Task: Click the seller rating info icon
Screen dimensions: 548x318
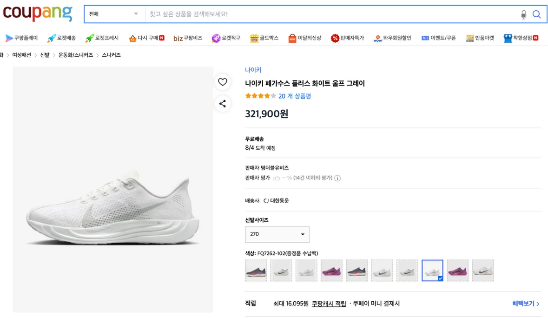Action: 337,178
